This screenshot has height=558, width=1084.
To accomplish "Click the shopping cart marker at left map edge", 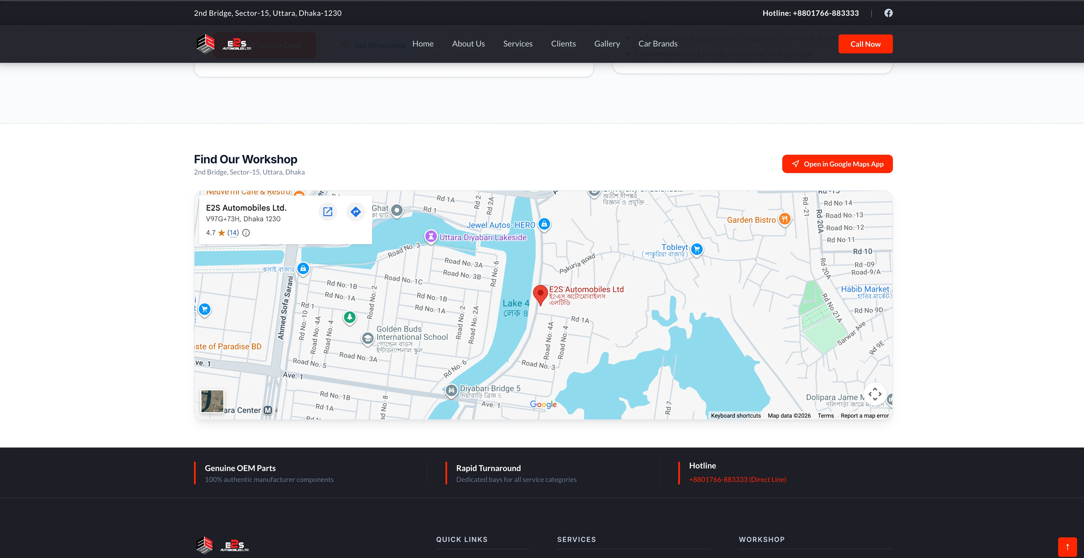I will pos(205,310).
